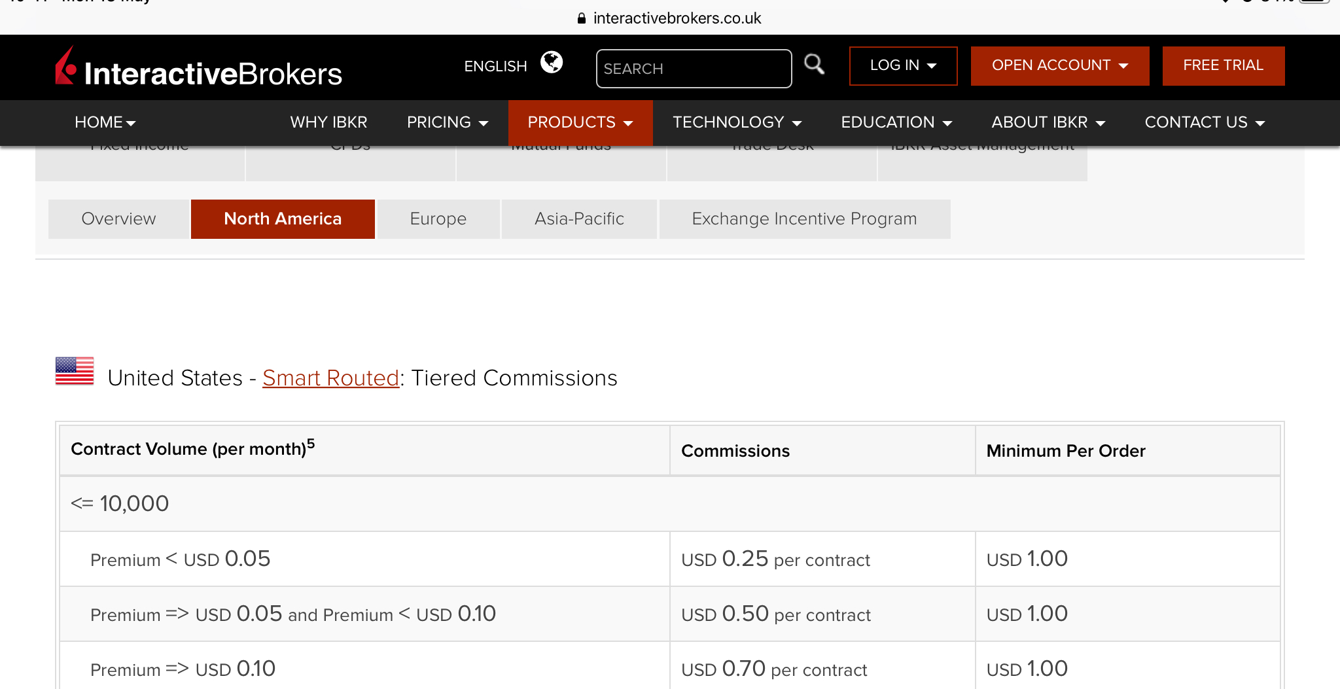Expand the TECHNOLOGY menu

[737, 122]
